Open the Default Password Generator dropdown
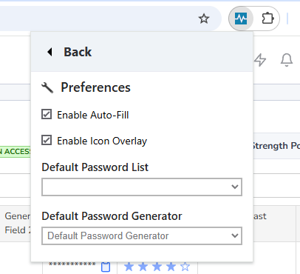 [x=142, y=235]
